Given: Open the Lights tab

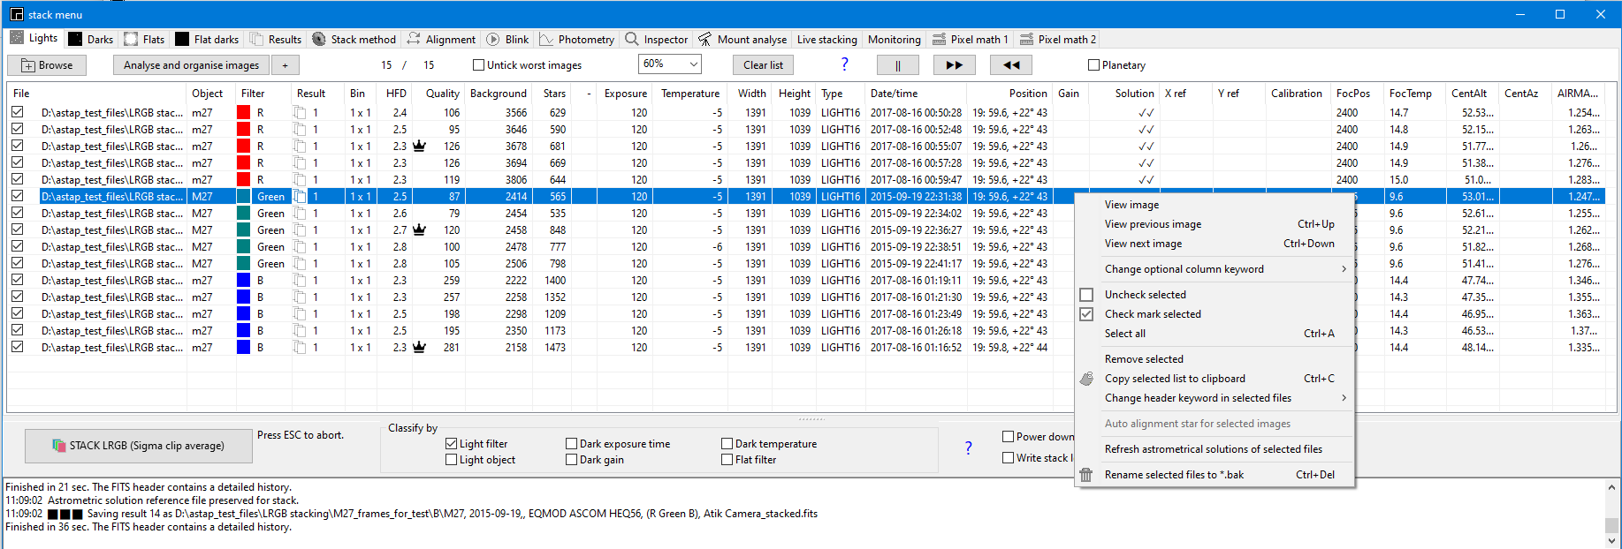Looking at the screenshot, I should 34,38.
